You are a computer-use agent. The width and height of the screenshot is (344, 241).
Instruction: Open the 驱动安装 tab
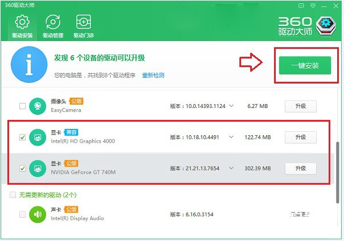tap(22, 26)
